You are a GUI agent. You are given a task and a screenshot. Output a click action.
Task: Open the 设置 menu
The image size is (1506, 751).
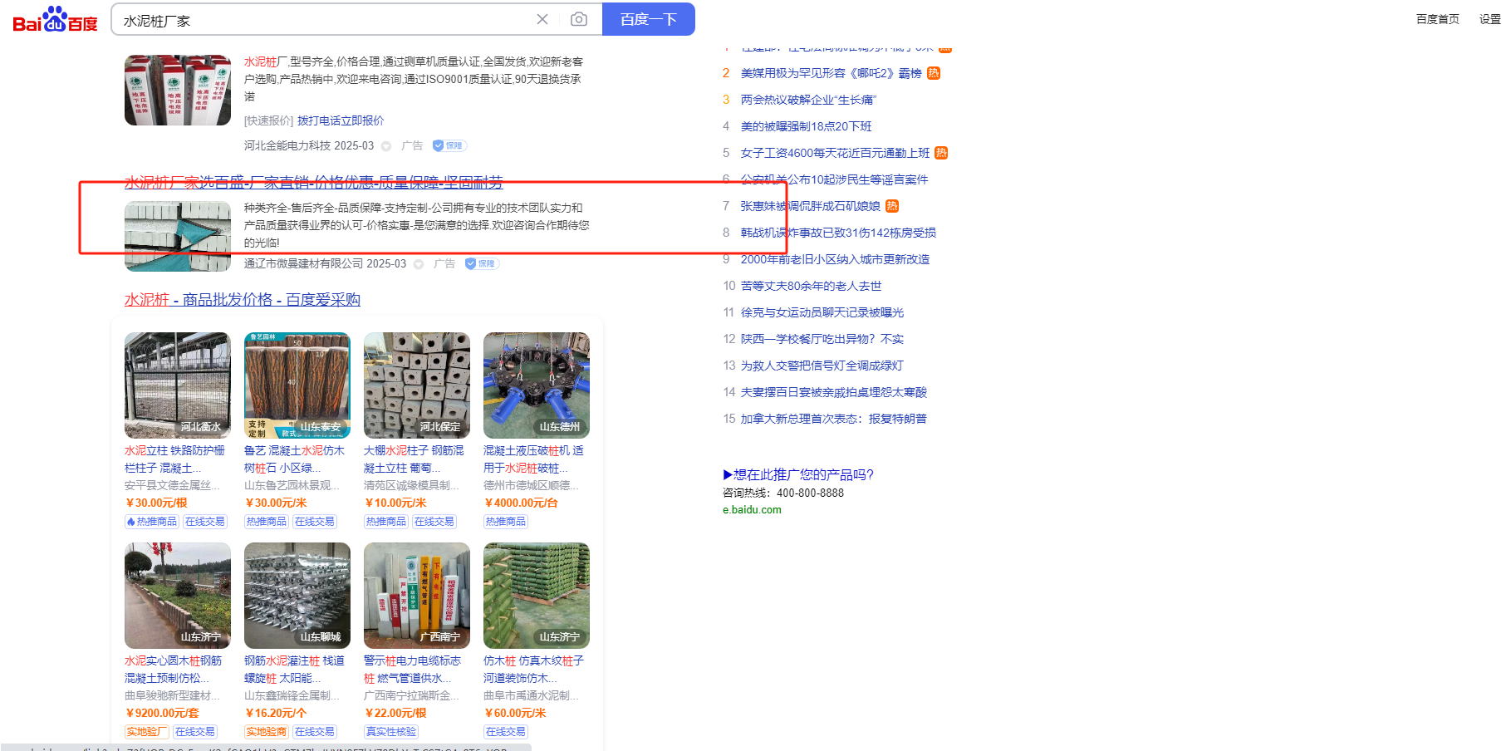coord(1489,19)
